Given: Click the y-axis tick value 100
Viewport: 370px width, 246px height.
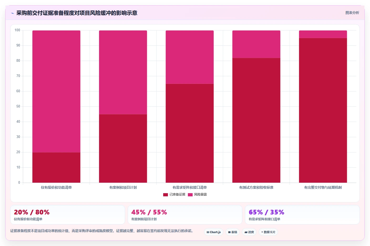Looking at the screenshot, I should [x=17, y=30].
